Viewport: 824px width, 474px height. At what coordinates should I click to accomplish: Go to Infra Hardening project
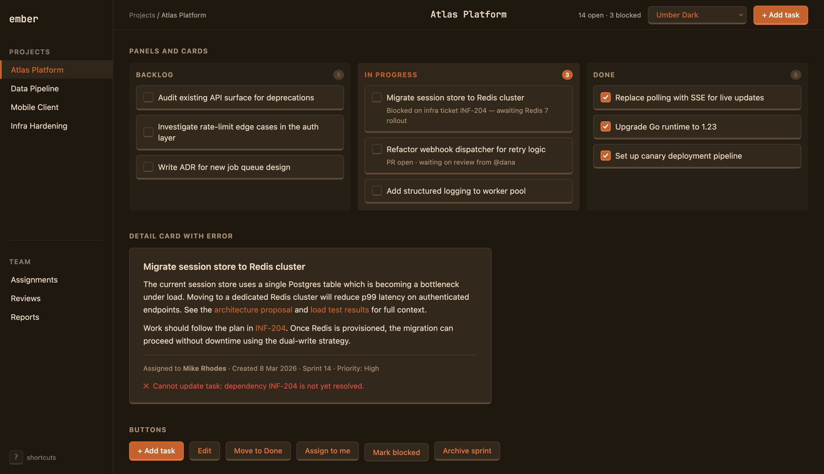39,126
